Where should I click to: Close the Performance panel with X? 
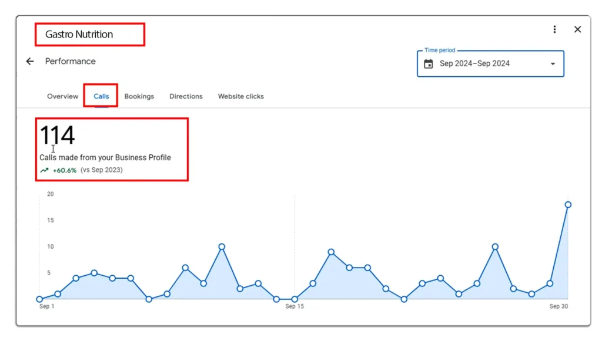[577, 29]
